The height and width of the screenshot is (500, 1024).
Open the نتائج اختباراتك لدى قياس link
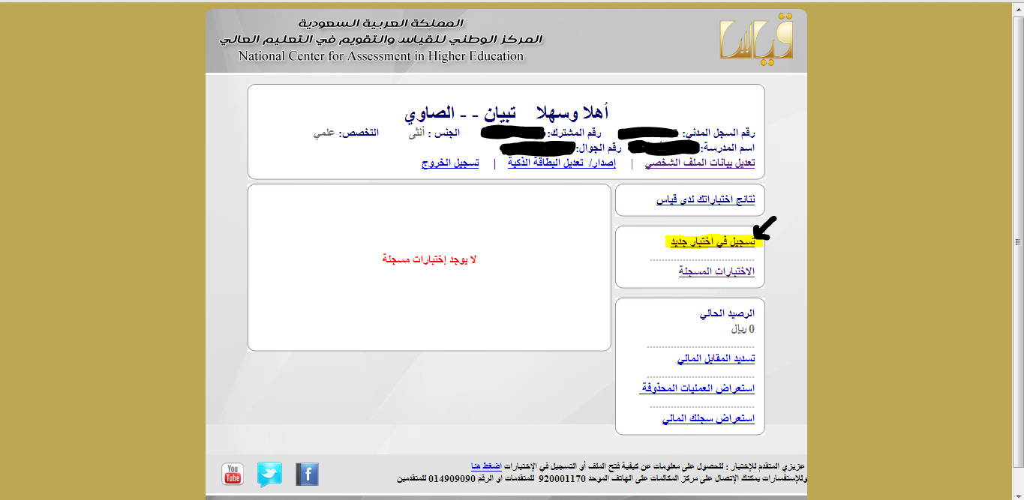pos(705,200)
